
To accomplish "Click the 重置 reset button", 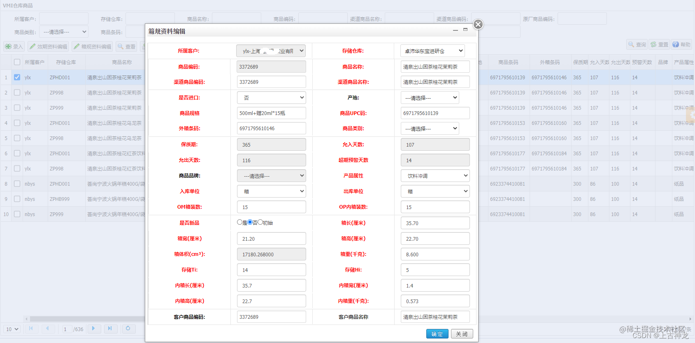I will tap(659, 44).
